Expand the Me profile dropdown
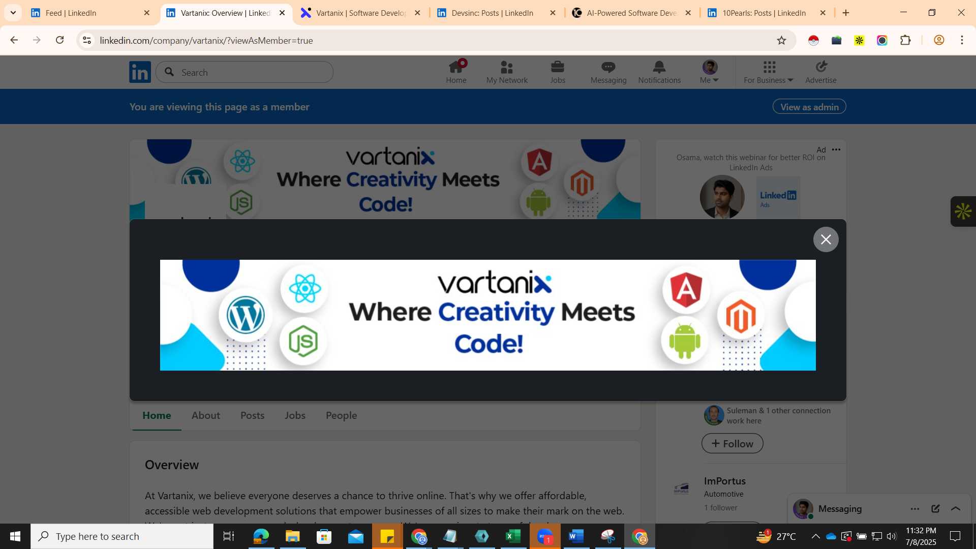 710,72
